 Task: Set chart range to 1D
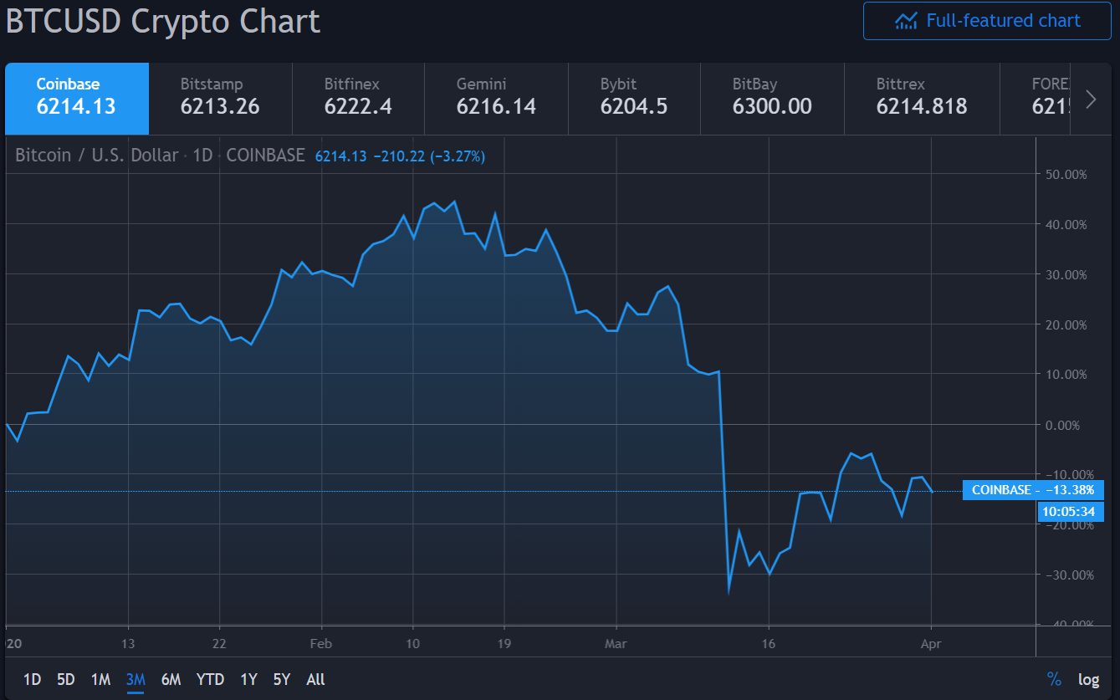(32, 679)
